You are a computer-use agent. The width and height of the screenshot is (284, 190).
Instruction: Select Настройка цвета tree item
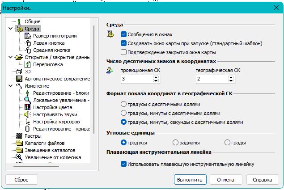(x=53, y=107)
